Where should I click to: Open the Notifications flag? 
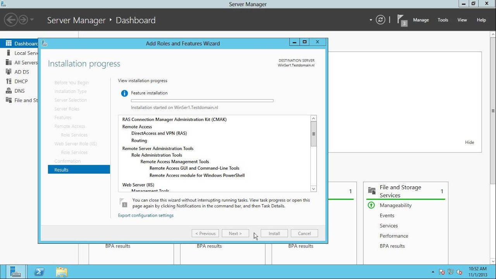pyautogui.click(x=402, y=20)
